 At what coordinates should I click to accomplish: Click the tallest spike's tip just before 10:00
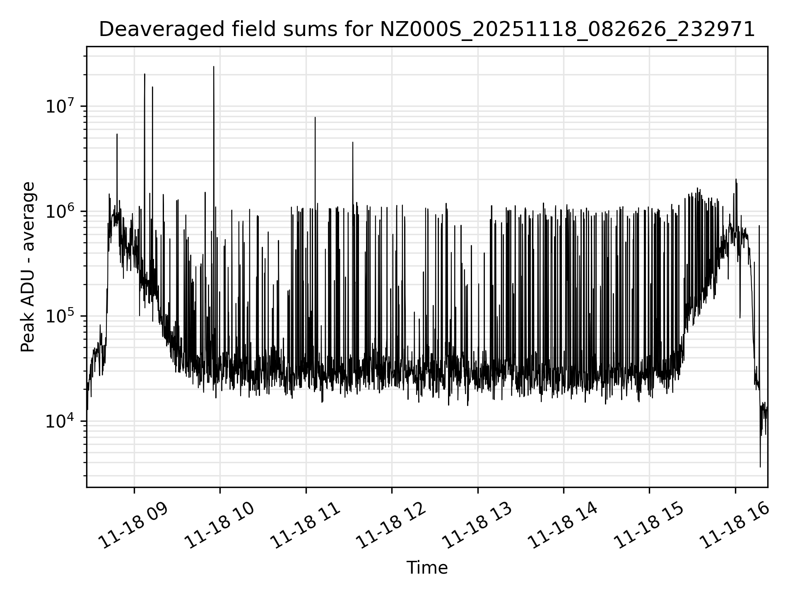(214, 67)
